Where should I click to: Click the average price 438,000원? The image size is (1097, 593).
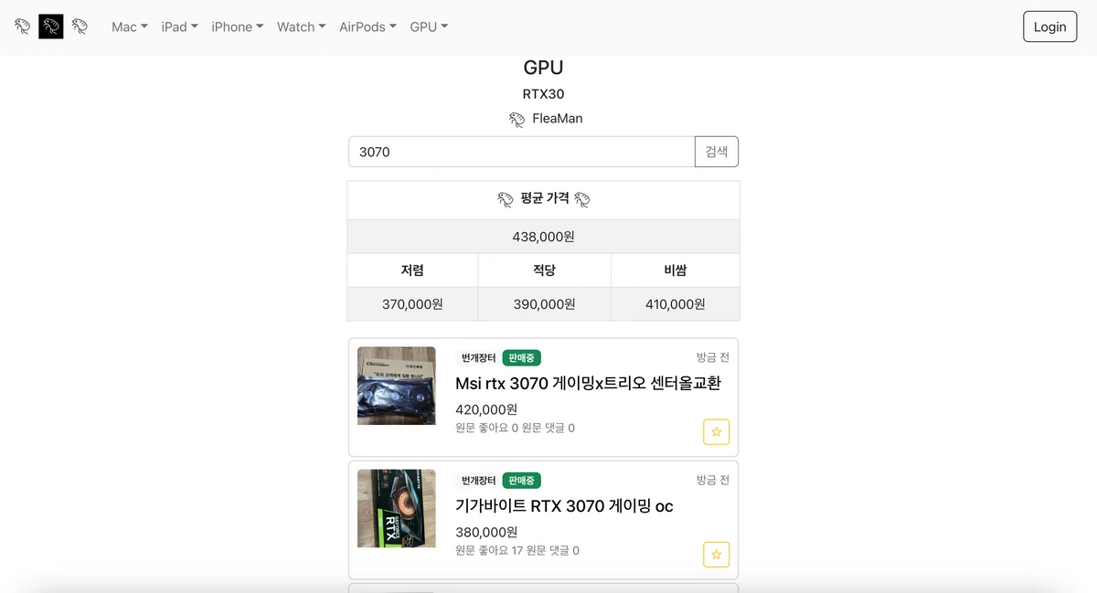544,237
